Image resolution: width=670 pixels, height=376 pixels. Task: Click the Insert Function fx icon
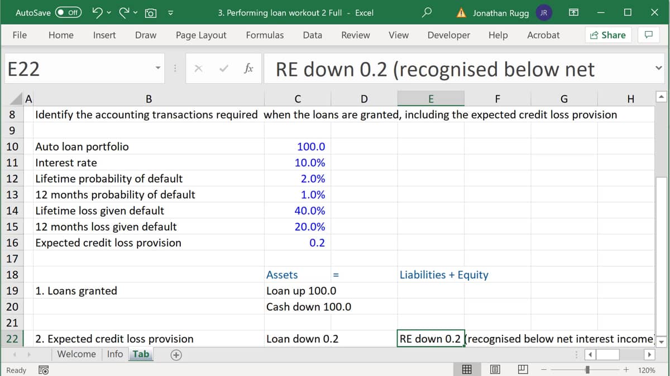249,69
